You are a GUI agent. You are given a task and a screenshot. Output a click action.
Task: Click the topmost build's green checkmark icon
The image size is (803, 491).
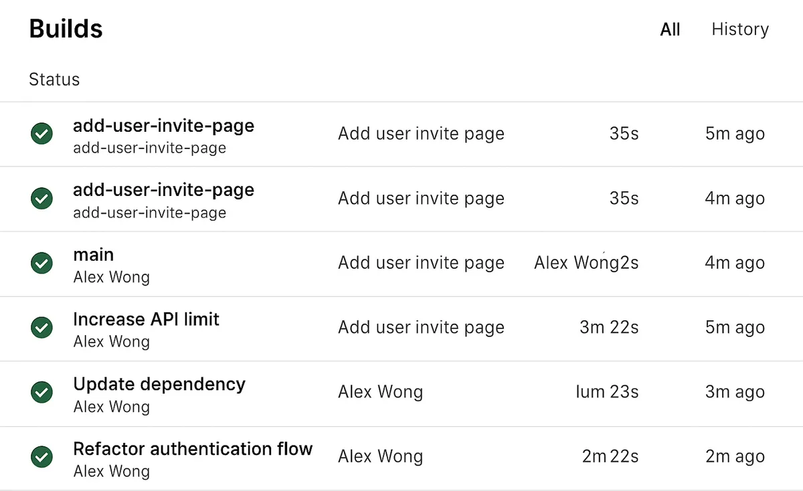coord(42,134)
